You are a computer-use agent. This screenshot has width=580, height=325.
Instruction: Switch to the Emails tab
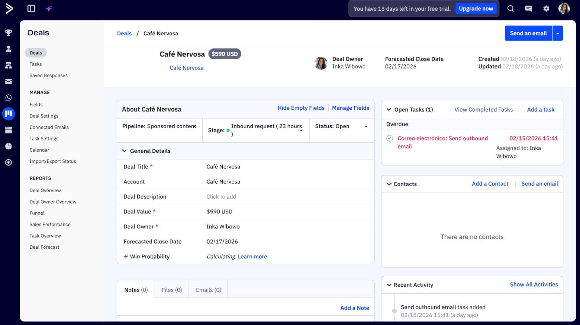coord(207,290)
